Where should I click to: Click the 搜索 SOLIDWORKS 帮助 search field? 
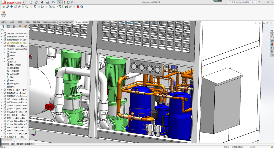point(241,2)
